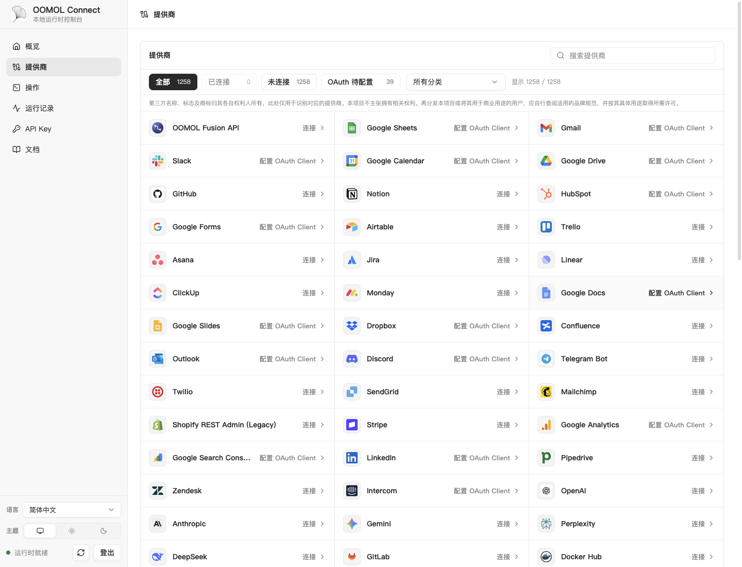Click the OOMOL Connect logo icon
This screenshot has height=567, width=742.
(x=19, y=14)
